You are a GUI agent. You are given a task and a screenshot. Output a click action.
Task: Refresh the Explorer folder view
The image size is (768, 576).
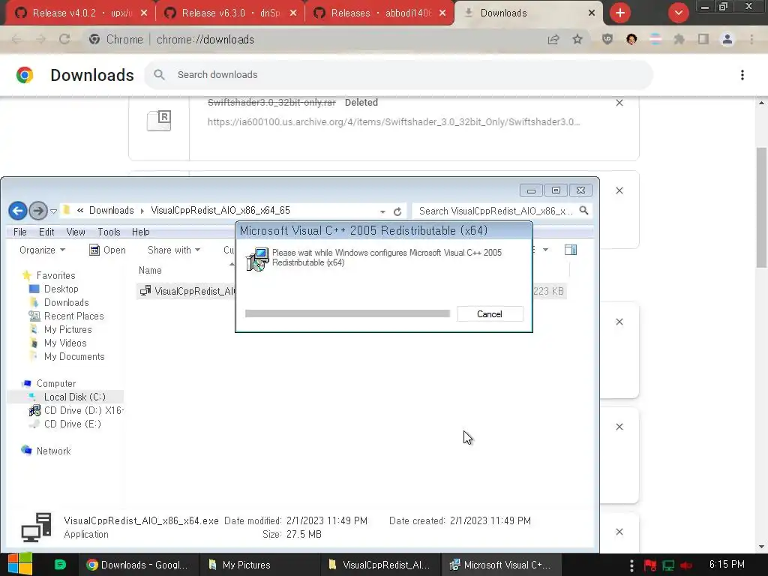(397, 211)
